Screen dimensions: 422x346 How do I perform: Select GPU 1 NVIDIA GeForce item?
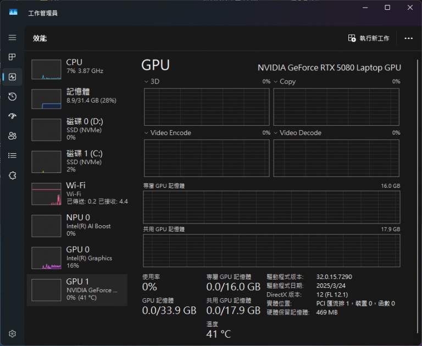click(x=77, y=290)
